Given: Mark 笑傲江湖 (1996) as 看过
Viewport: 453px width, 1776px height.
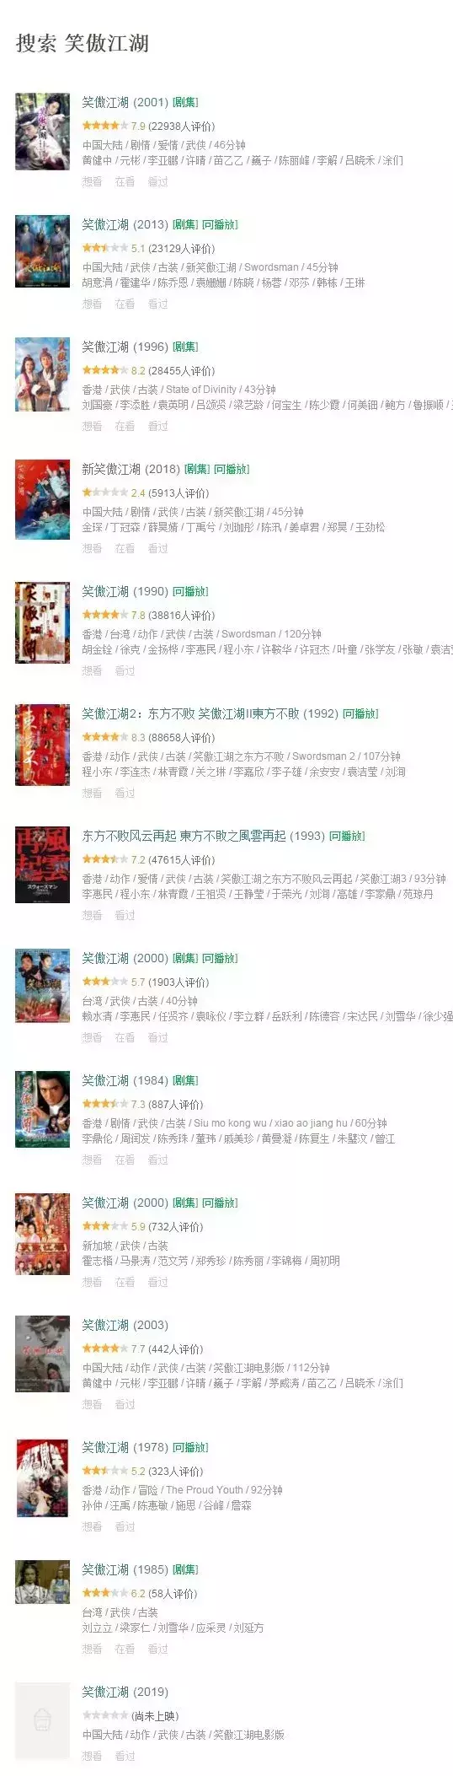Looking at the screenshot, I should click(x=158, y=426).
